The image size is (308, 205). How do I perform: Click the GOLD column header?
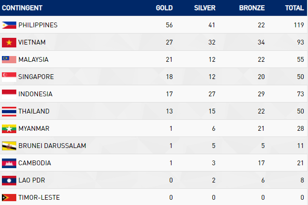(164, 8)
